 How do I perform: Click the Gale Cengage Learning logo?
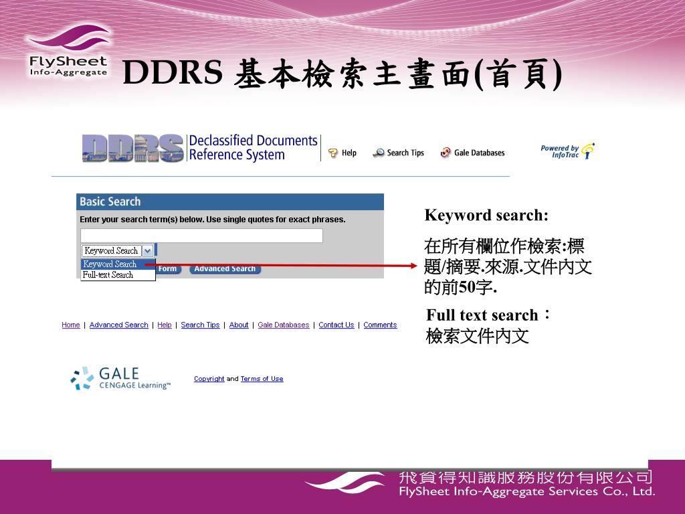point(120,379)
